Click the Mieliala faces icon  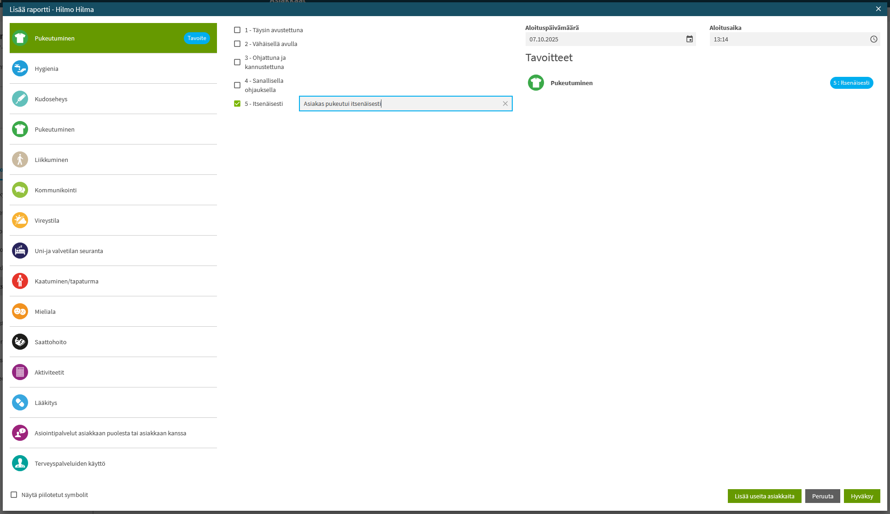(x=20, y=312)
